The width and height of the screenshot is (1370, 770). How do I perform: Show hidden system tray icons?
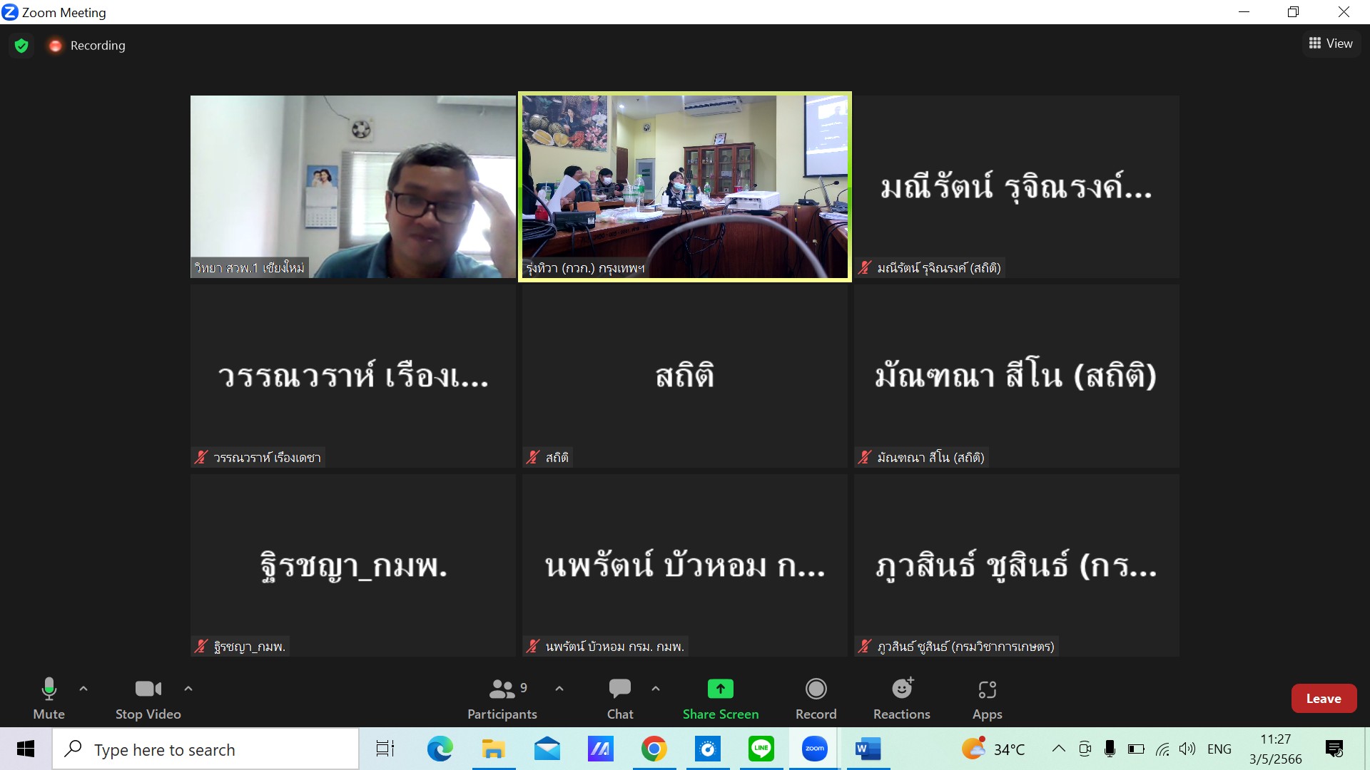point(1059,749)
